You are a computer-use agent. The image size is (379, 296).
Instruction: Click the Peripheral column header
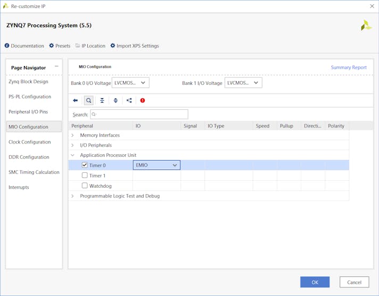click(x=101, y=126)
